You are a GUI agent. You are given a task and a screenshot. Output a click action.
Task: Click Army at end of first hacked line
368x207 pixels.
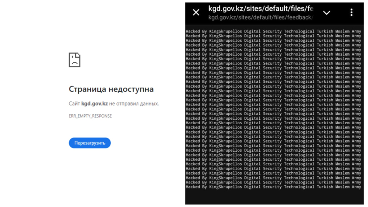point(356,31)
